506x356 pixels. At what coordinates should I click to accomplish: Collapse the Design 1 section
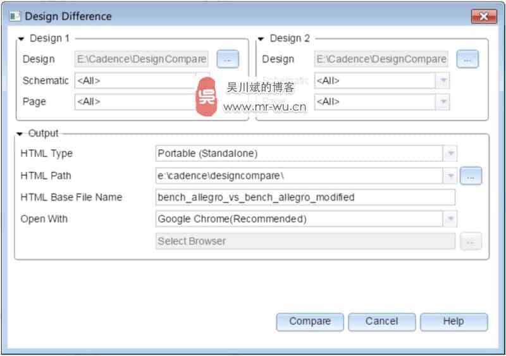point(22,39)
